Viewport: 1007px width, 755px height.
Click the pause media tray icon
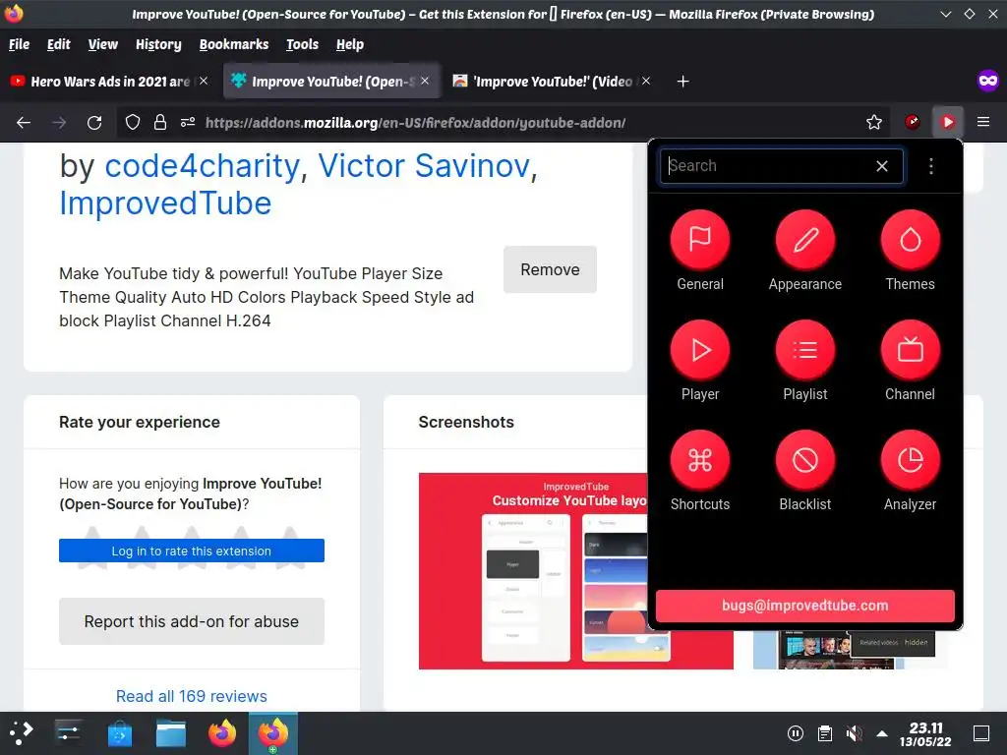click(795, 733)
